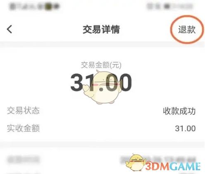Click the yellow chick mascot beside 3DMGAME
The width and height of the screenshot is (205, 174).
[136, 162]
